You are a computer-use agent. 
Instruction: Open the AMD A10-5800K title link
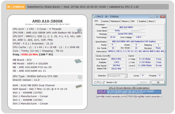point(47,21)
